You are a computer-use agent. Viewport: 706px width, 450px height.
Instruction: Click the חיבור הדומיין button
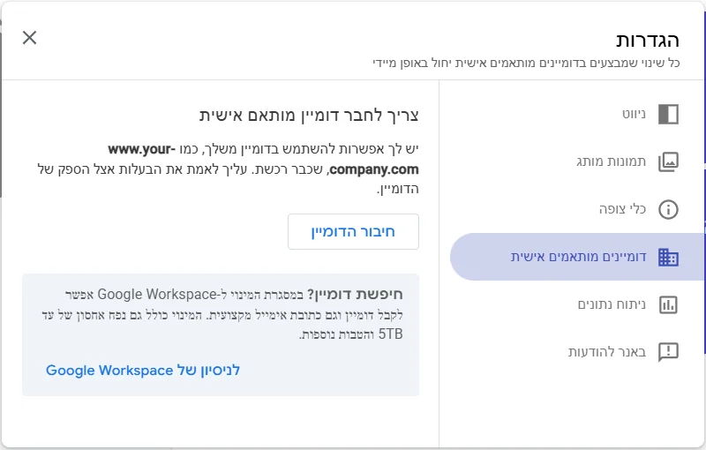point(354,232)
